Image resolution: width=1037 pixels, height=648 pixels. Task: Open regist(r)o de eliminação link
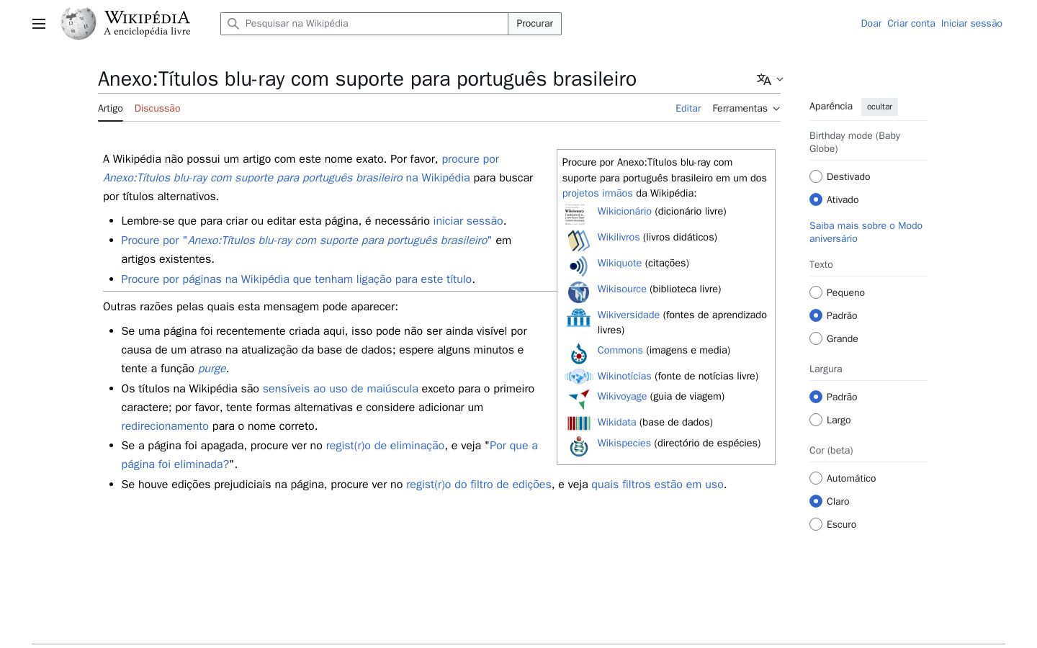pyautogui.click(x=385, y=446)
